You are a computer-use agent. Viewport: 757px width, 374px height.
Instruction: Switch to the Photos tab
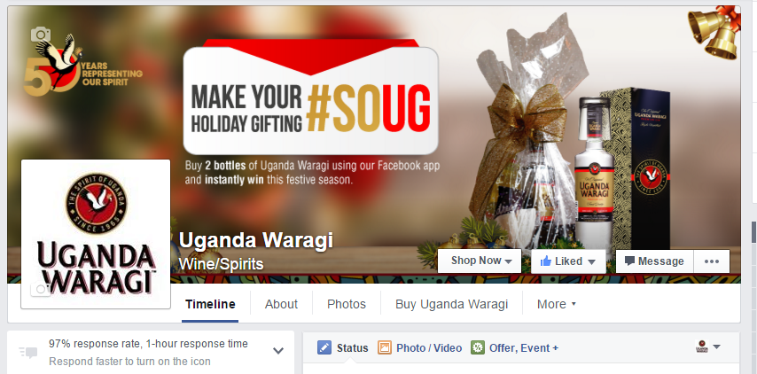(347, 304)
